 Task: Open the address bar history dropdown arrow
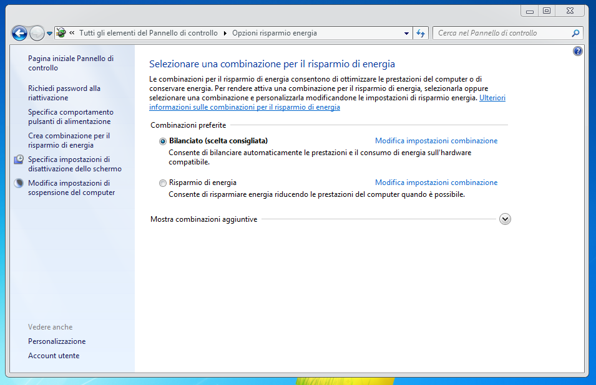pos(406,33)
